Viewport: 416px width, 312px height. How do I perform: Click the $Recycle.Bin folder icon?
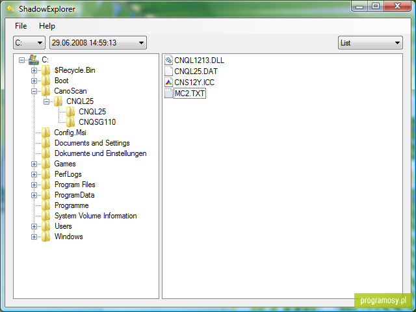tap(46, 70)
